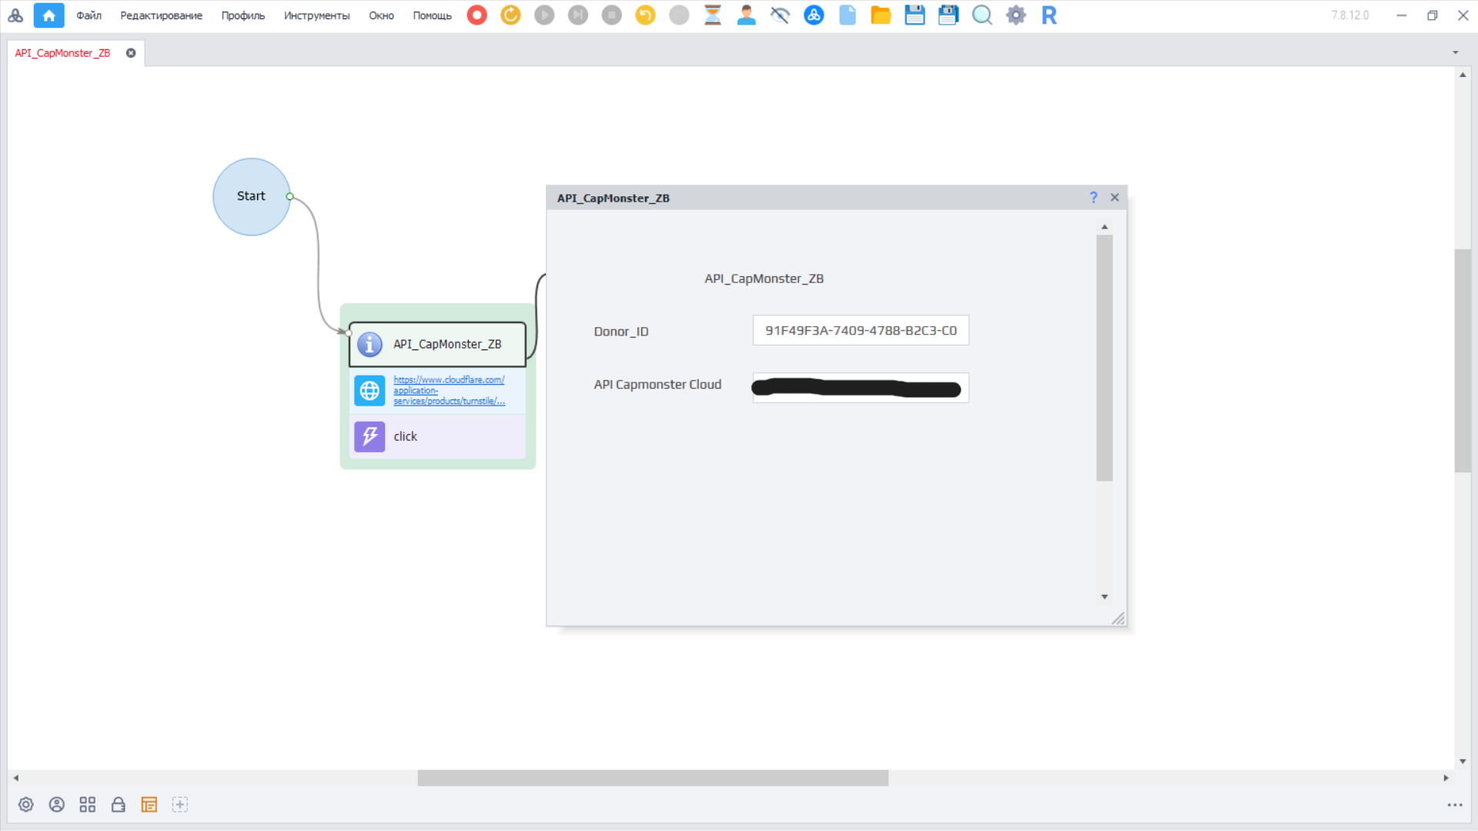
Task: Toggle the lock icon in the bottom bar
Action: (x=118, y=805)
